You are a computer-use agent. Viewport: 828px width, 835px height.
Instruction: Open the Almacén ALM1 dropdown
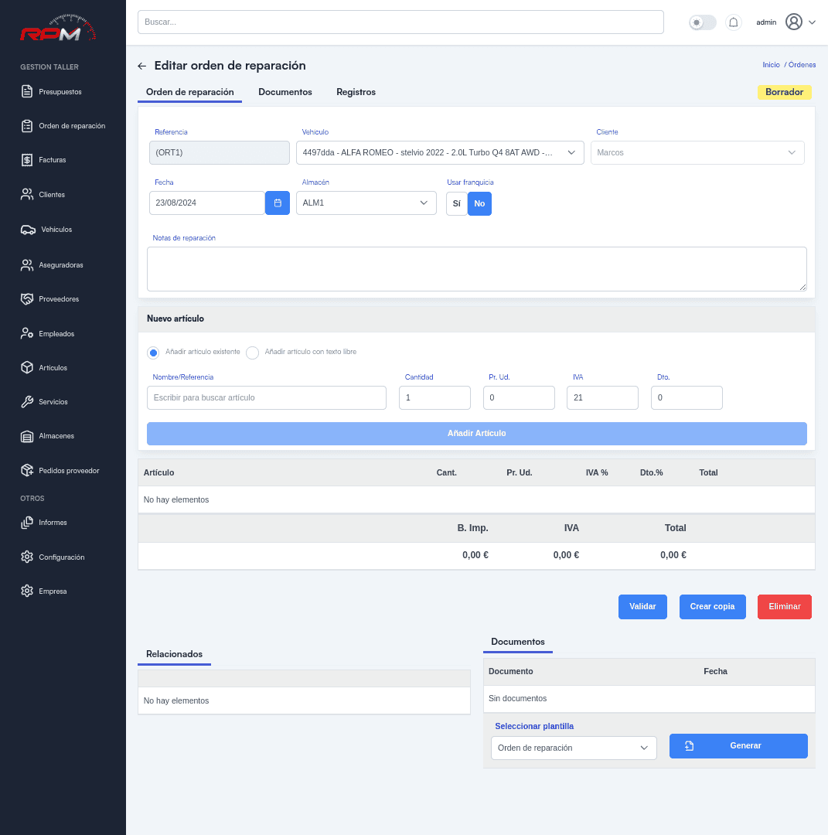[x=366, y=203]
